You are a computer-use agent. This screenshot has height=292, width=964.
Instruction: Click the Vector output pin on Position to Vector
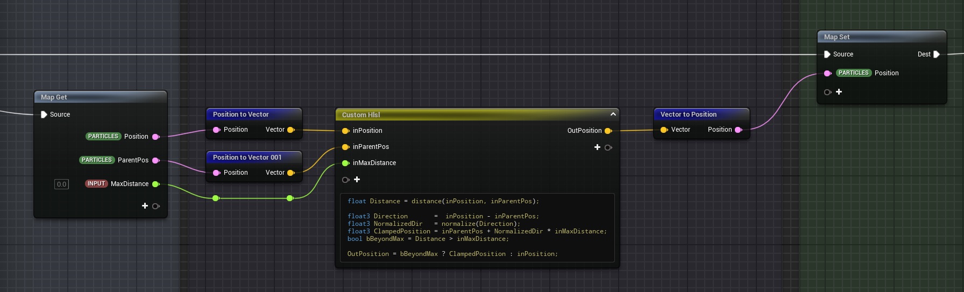pos(291,130)
